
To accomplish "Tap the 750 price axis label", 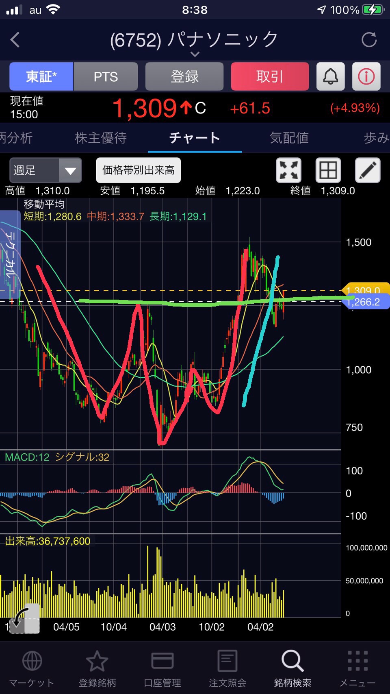I will 354,427.
